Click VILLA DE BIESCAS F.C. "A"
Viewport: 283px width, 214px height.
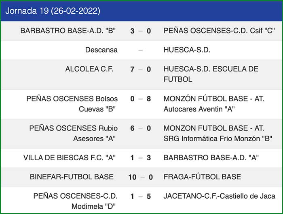click(x=70, y=158)
